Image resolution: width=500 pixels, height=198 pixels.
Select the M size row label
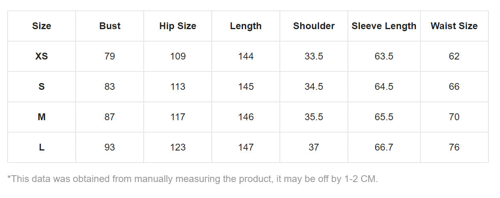(x=42, y=117)
